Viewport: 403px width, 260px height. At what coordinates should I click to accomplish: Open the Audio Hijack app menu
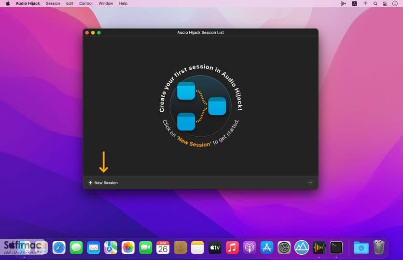pyautogui.click(x=28, y=3)
